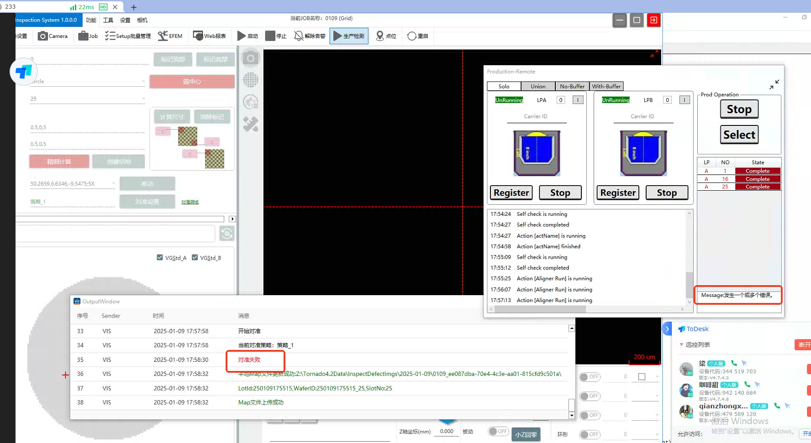Click the 圆中心 red button
This screenshot has height=443, width=811.
point(192,82)
